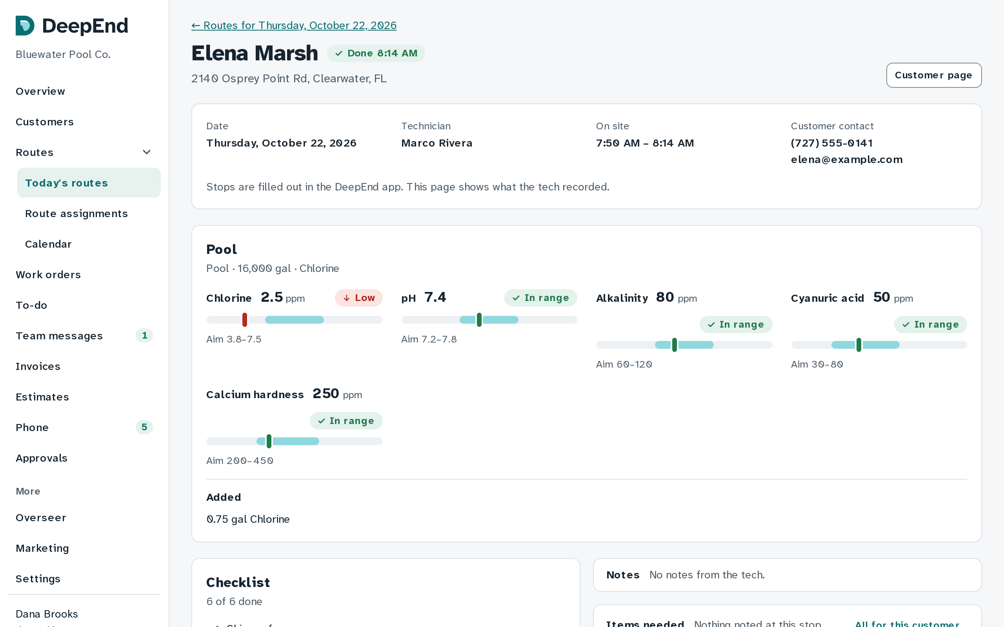Image resolution: width=1004 pixels, height=627 pixels.
Task: Click the '0.75 gal Chlorine' added entry
Action: pos(248,519)
